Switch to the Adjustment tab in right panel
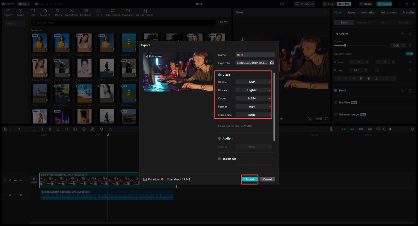Viewport: 418px width, 226px height. 389,12
